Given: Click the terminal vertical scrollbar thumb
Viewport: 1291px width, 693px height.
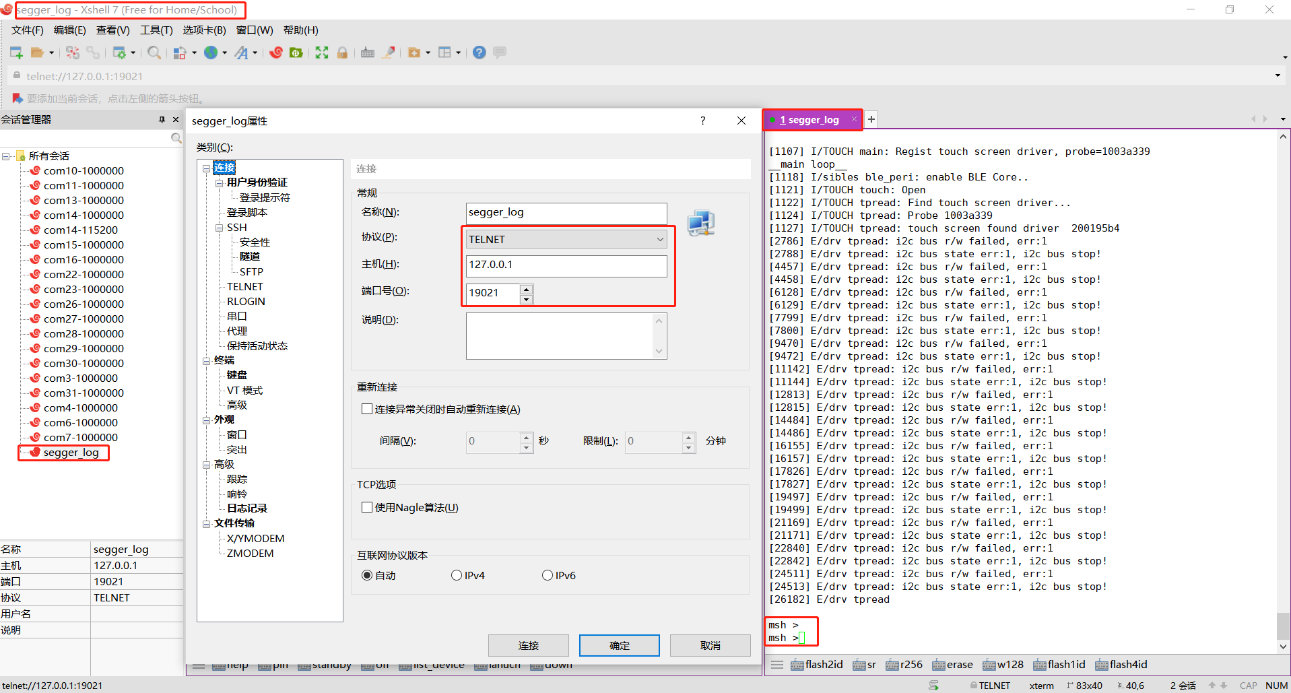Looking at the screenshot, I should [1284, 626].
